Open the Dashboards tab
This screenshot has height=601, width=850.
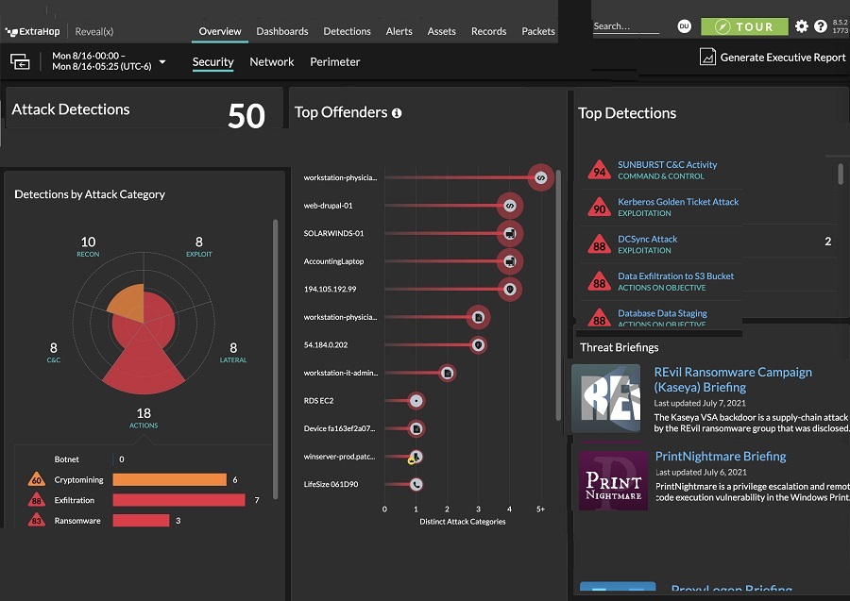click(x=281, y=31)
